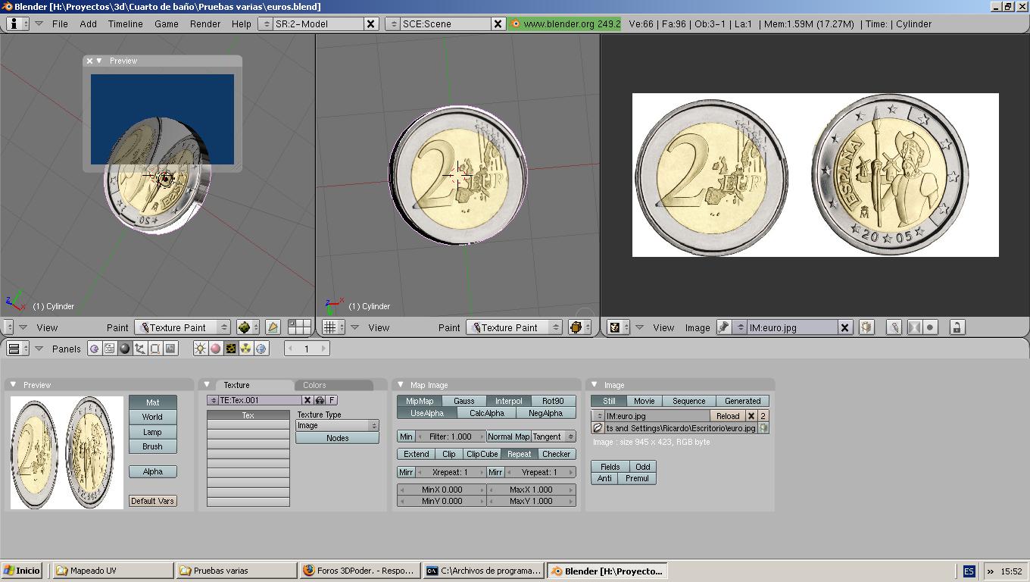
Task: Show the World buttons globe icon
Action: [x=261, y=349]
